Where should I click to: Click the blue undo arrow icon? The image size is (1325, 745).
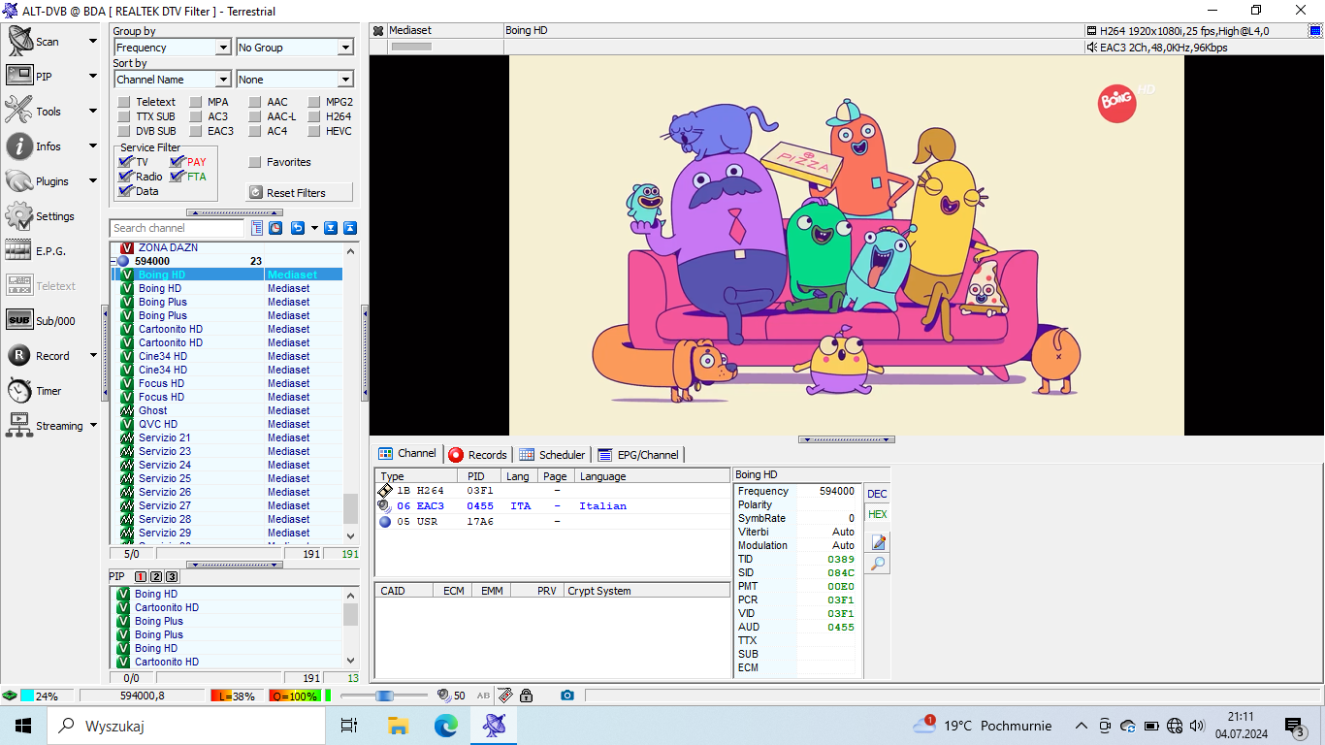[298, 228]
